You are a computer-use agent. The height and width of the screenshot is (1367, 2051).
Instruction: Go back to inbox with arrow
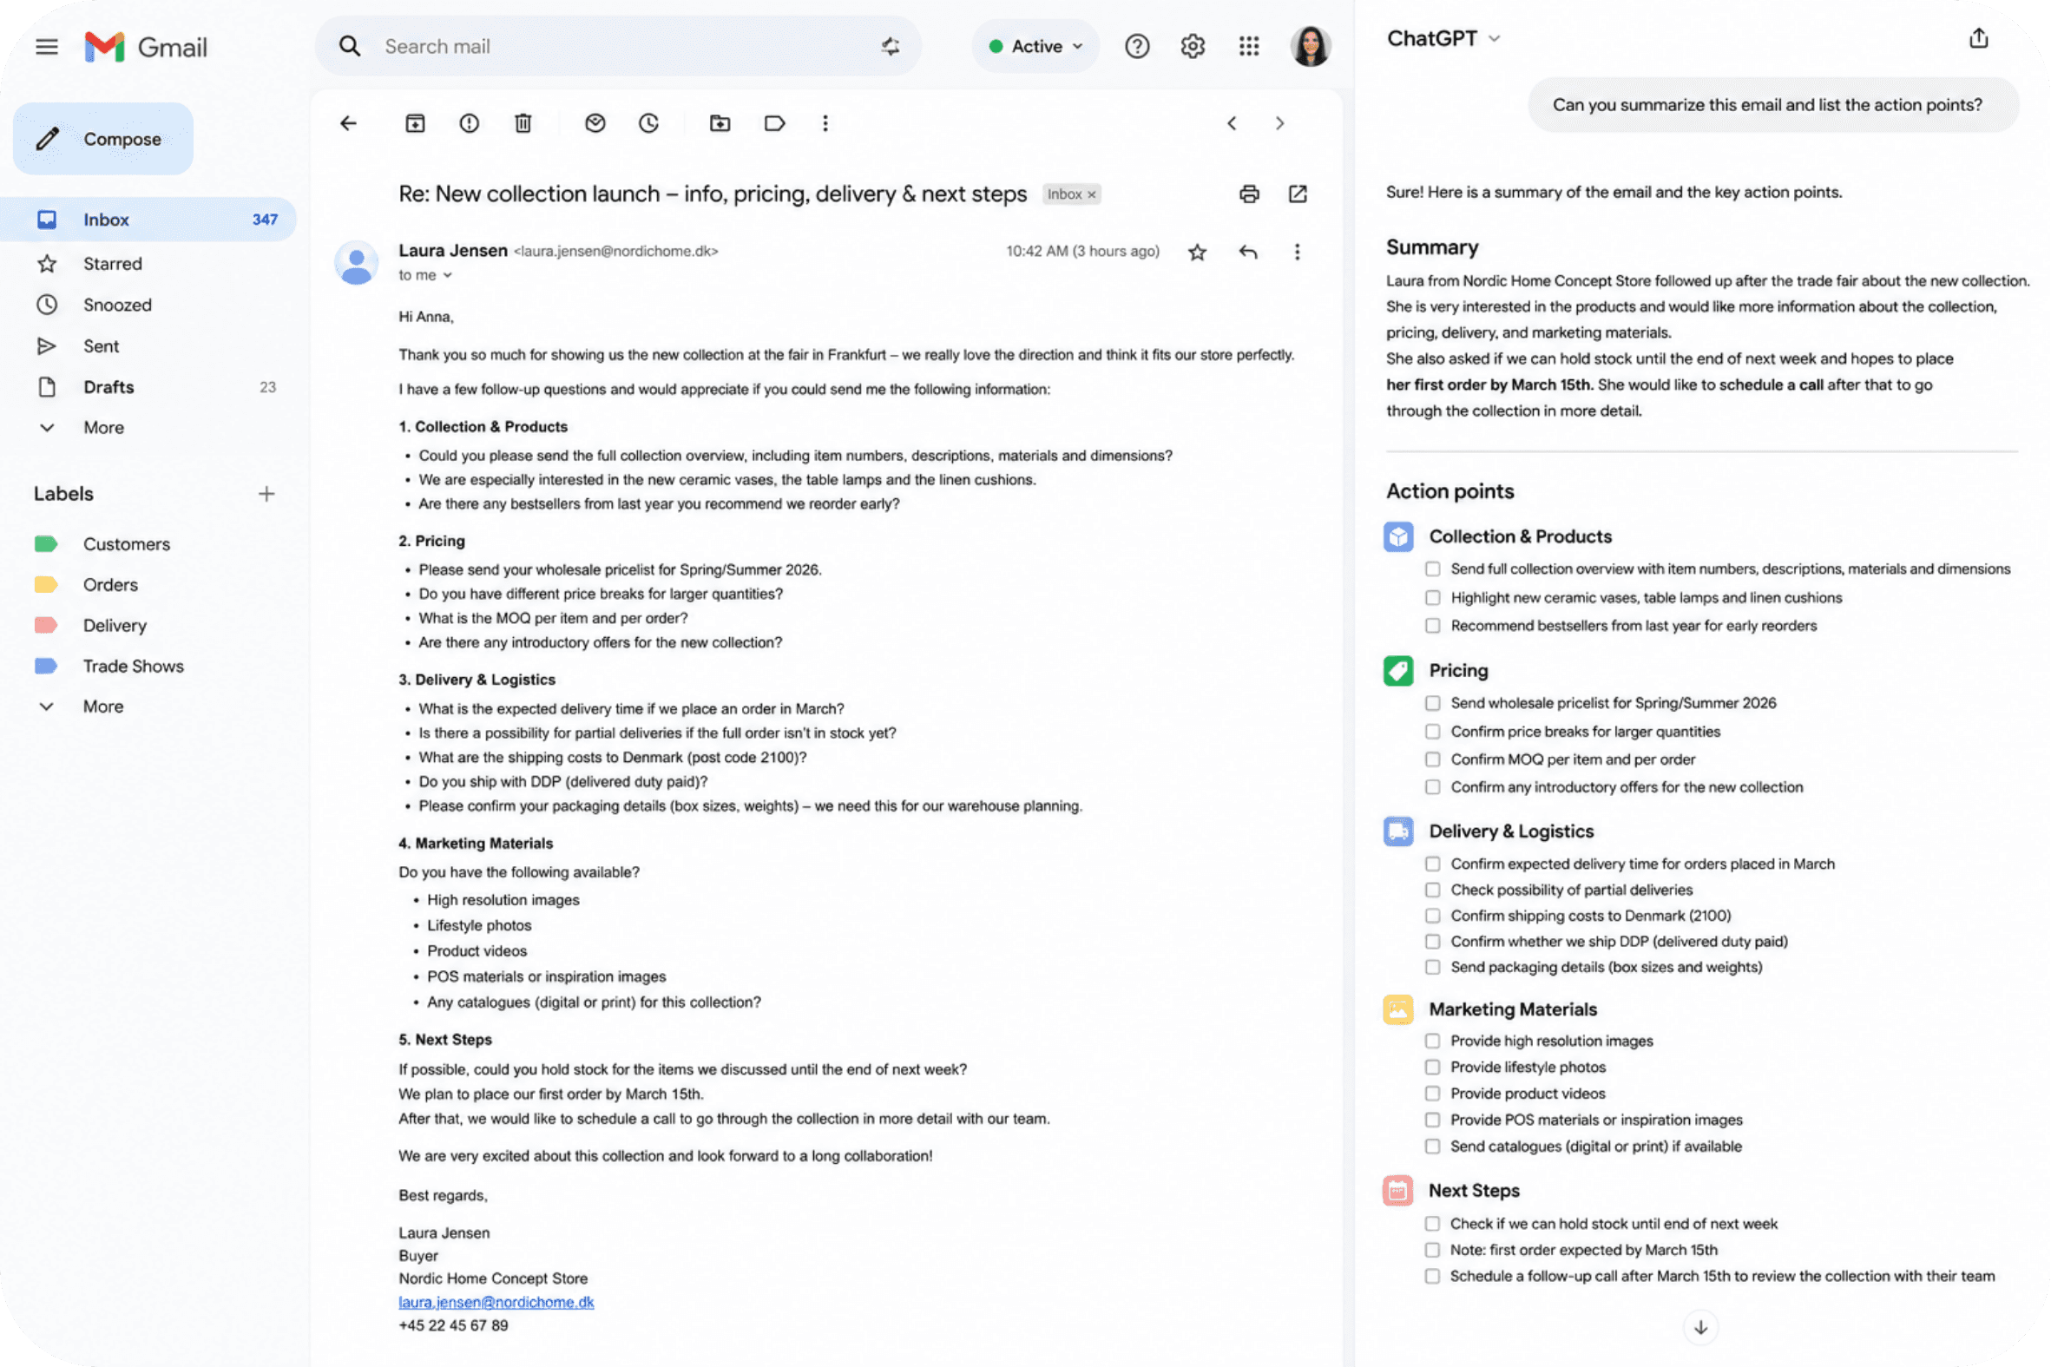349,123
